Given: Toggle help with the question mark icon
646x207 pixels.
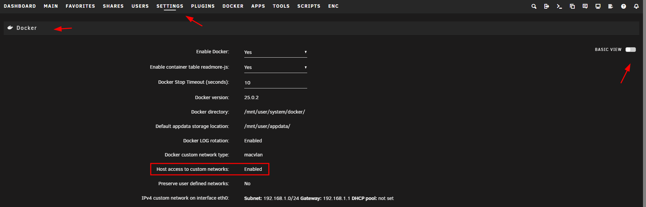Looking at the screenshot, I should click(x=623, y=6).
